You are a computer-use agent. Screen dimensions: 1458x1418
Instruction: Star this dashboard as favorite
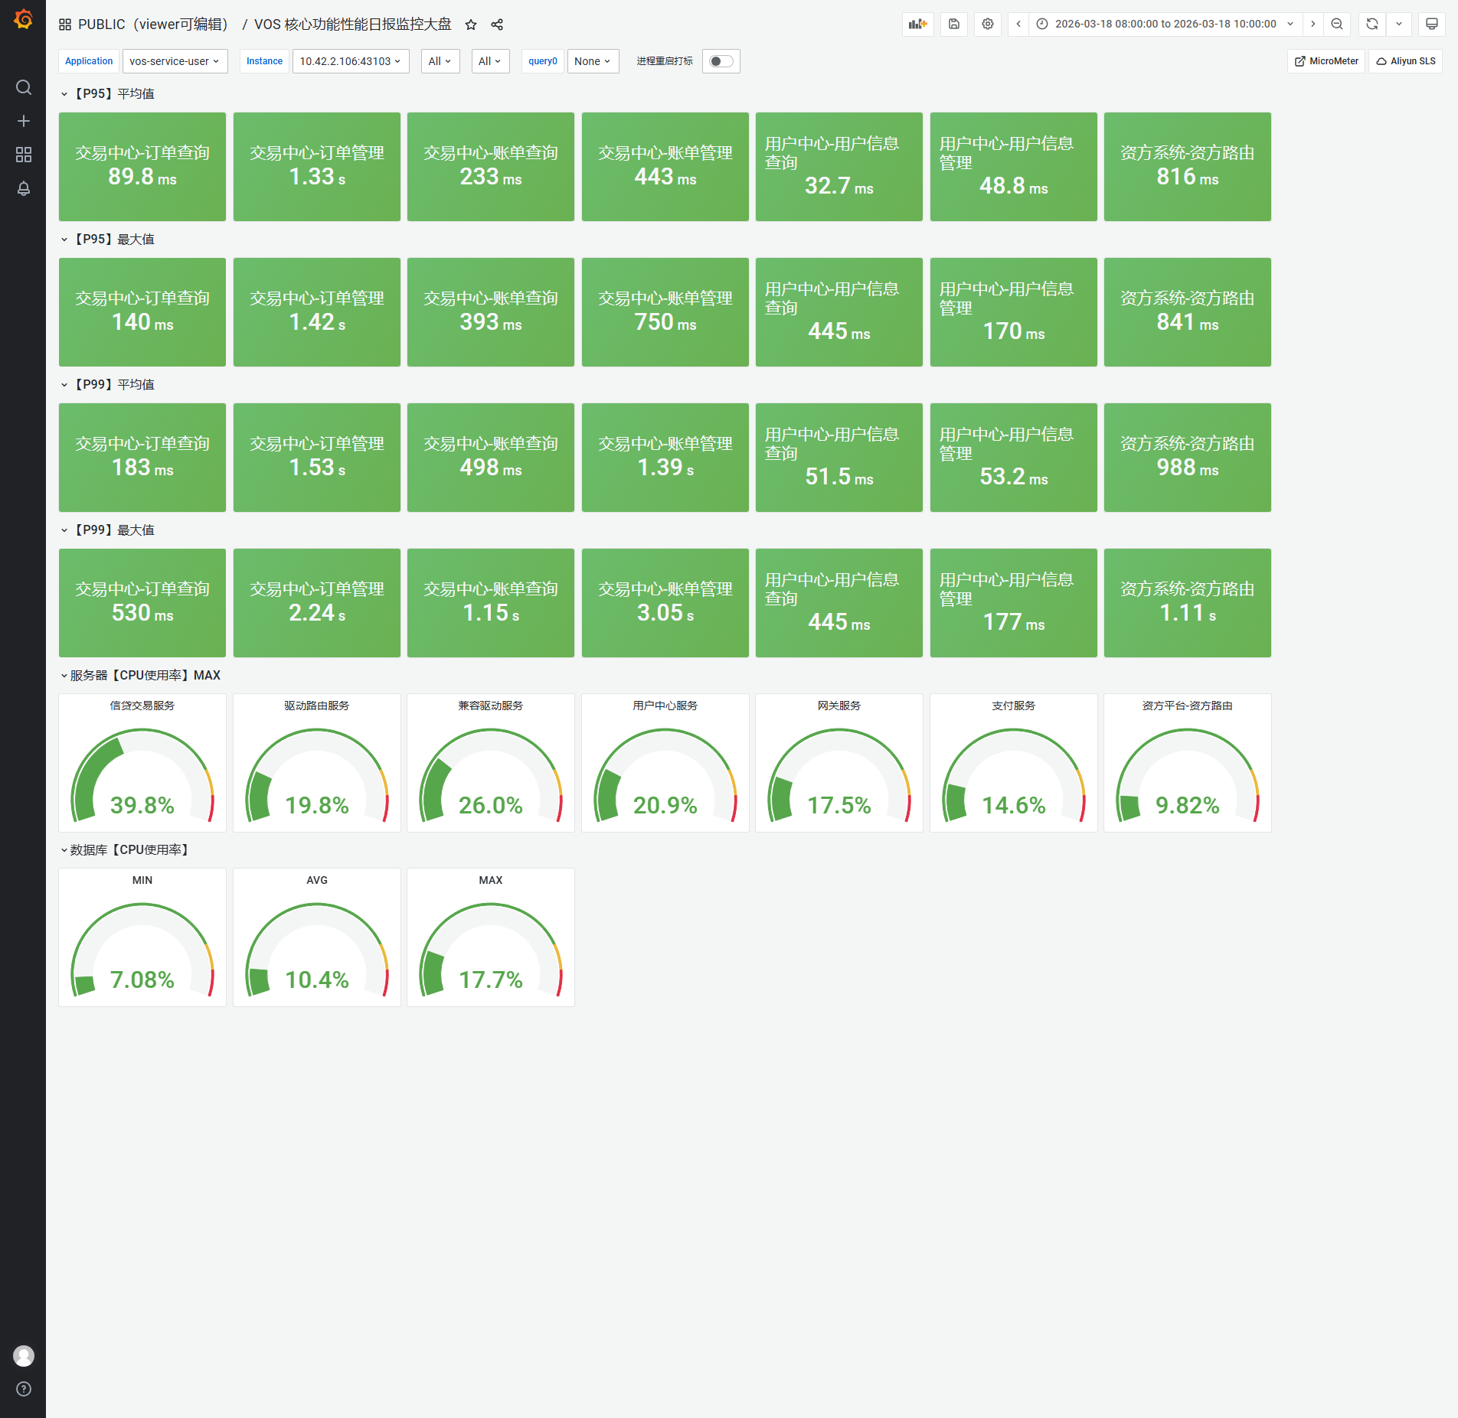pyautogui.click(x=471, y=24)
